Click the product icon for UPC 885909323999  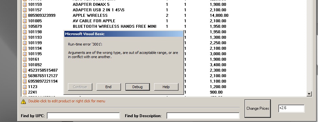pos(24,15)
